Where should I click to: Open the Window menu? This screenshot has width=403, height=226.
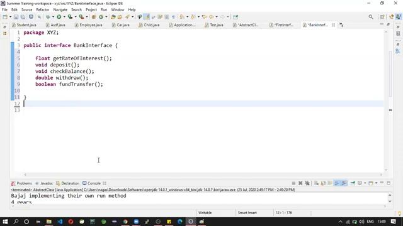118,9
